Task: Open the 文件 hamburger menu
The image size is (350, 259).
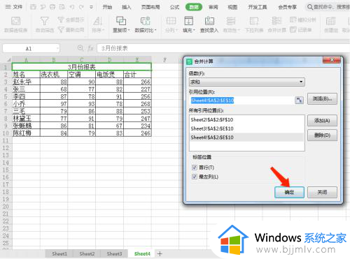Action: 14,7
